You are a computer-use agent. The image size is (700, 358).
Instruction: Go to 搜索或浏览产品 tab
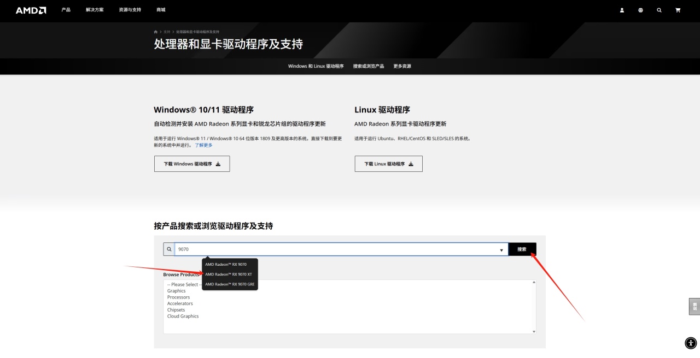(369, 66)
